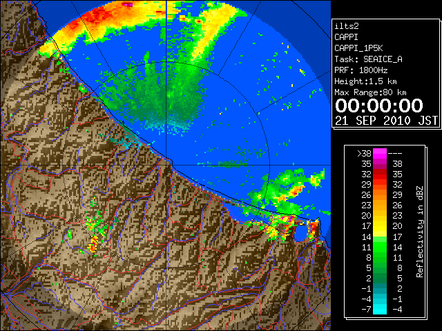Click the magenta >38 legend swatch
The image size is (442, 331).
(379, 153)
